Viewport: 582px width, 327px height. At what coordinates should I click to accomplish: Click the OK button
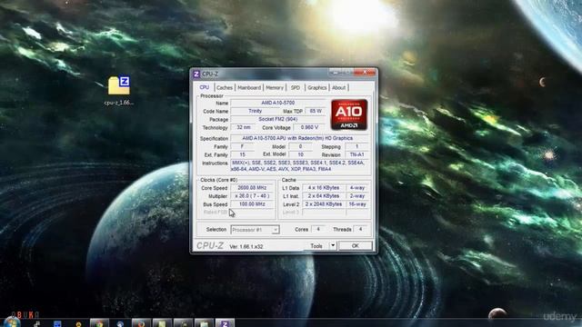coord(356,246)
